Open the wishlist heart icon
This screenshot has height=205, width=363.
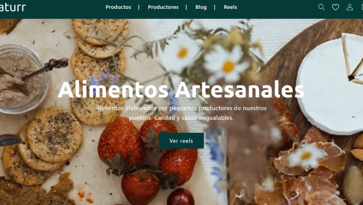point(336,7)
